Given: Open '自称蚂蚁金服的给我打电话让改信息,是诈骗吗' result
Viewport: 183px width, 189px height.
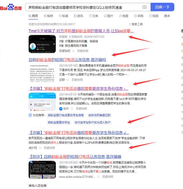Looking at the screenshot, I should point(67,60).
